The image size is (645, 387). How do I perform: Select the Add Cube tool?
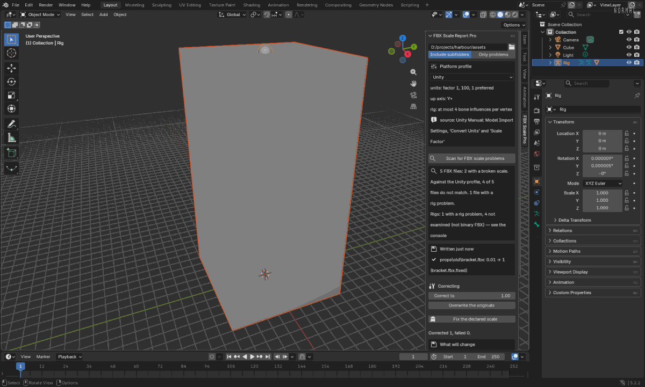pyautogui.click(x=11, y=153)
